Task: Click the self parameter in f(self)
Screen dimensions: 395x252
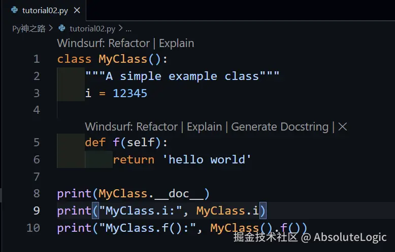Action: 140,143
